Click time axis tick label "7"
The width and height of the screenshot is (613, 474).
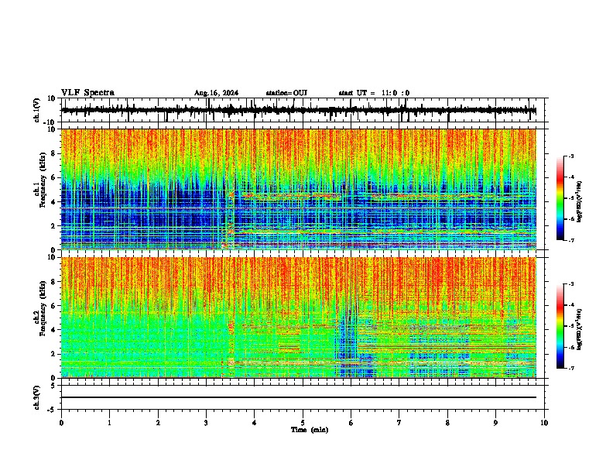coord(399,423)
